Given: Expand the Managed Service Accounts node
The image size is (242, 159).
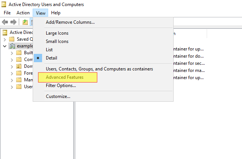Looking at the screenshot, I should [12, 80].
